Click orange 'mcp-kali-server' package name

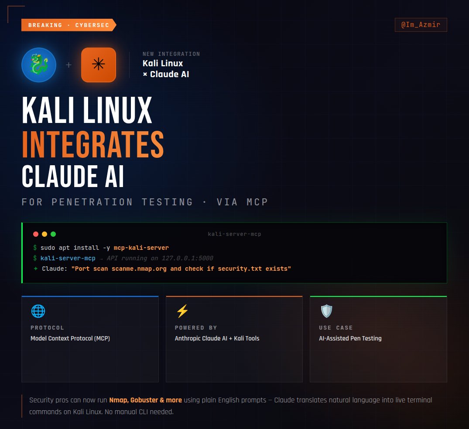coord(141,248)
